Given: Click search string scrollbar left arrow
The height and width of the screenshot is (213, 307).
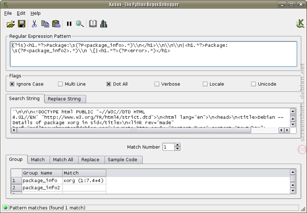Looking at the screenshot, I should tap(14, 130).
